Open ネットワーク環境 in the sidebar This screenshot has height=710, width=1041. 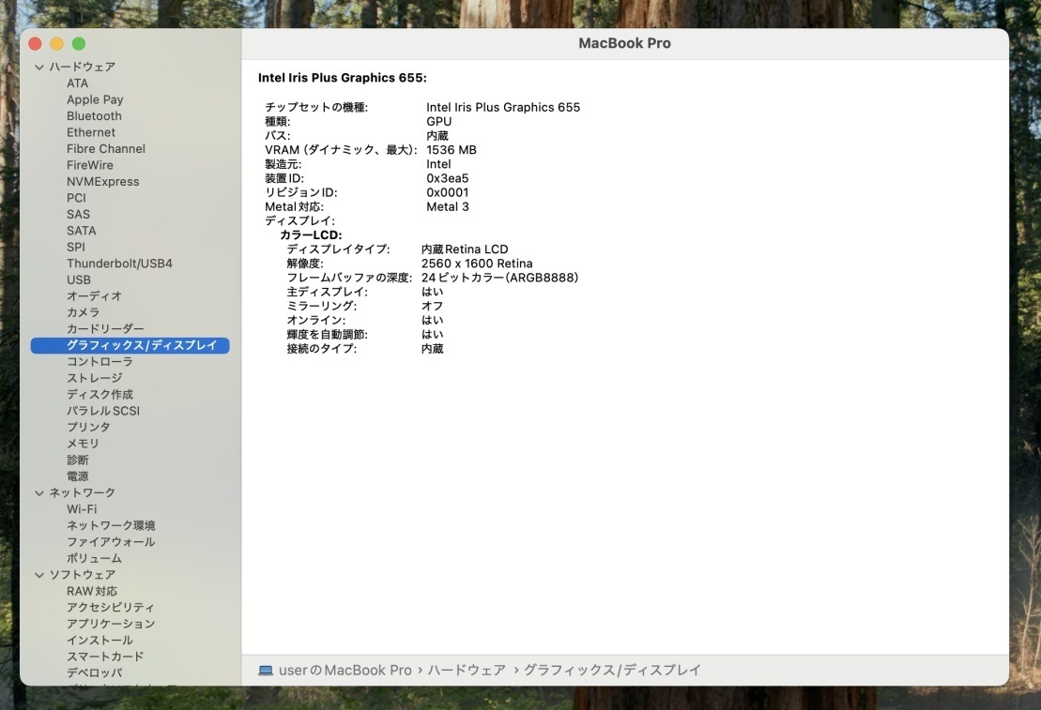(111, 525)
